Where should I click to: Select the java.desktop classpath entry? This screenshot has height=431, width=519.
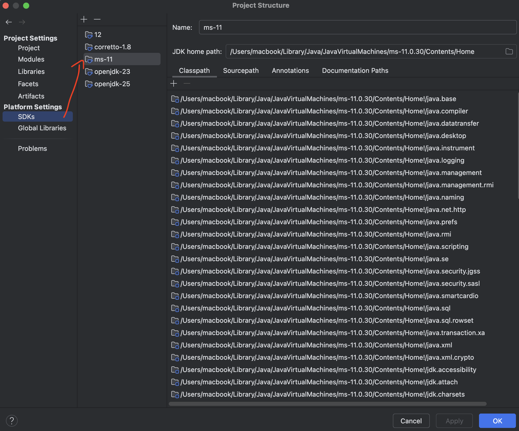318,136
